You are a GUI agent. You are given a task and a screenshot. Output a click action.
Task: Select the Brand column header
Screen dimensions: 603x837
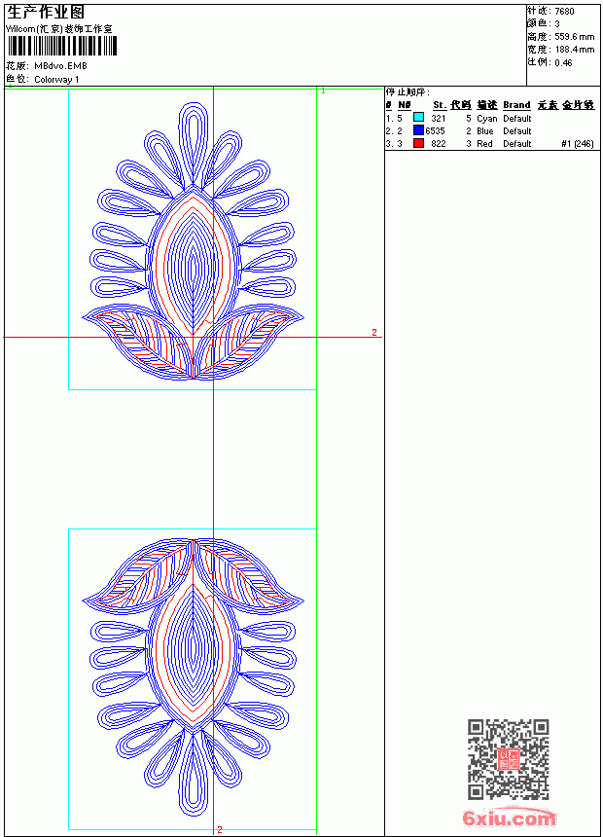coord(516,105)
